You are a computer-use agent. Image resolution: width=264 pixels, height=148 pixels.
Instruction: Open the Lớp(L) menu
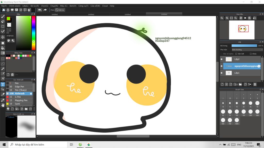(26, 6)
